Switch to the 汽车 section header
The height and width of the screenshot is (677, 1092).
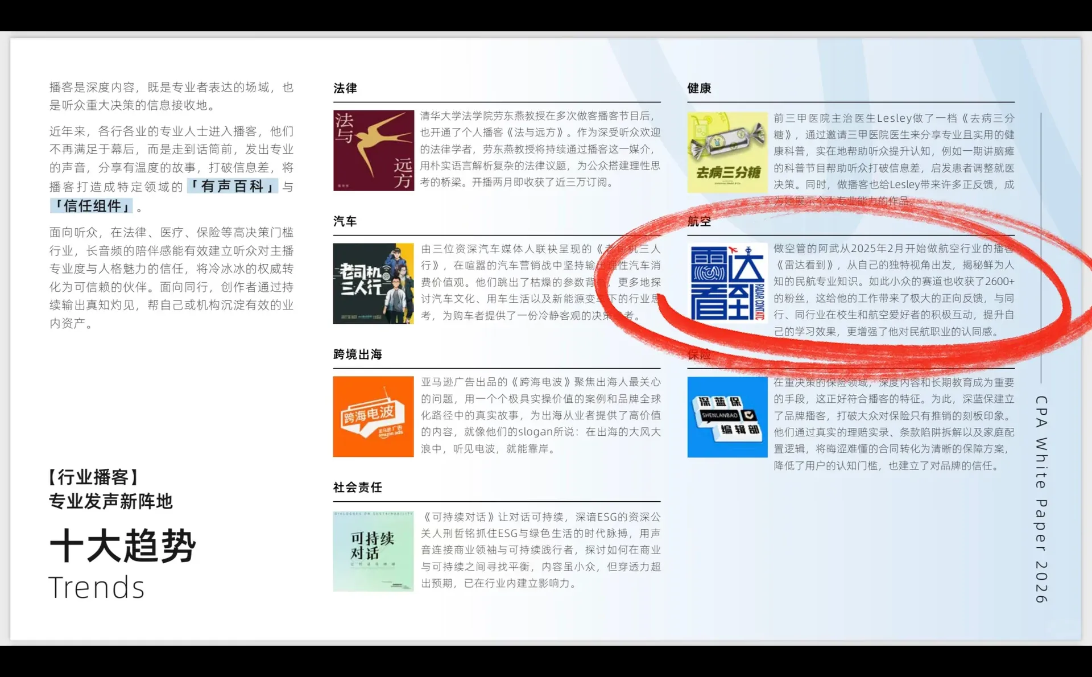[344, 222]
